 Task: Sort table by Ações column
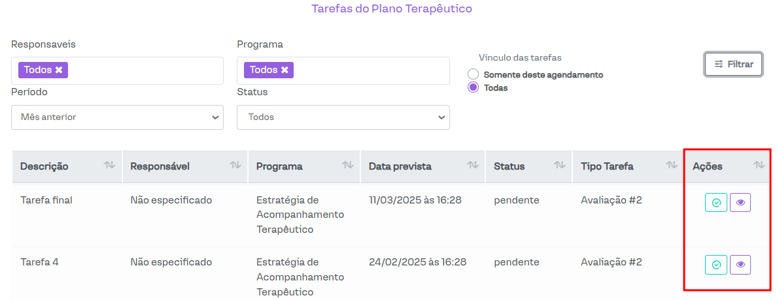coord(759,166)
